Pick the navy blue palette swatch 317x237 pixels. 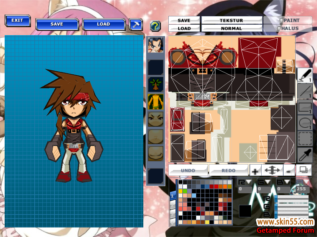(x=203, y=186)
